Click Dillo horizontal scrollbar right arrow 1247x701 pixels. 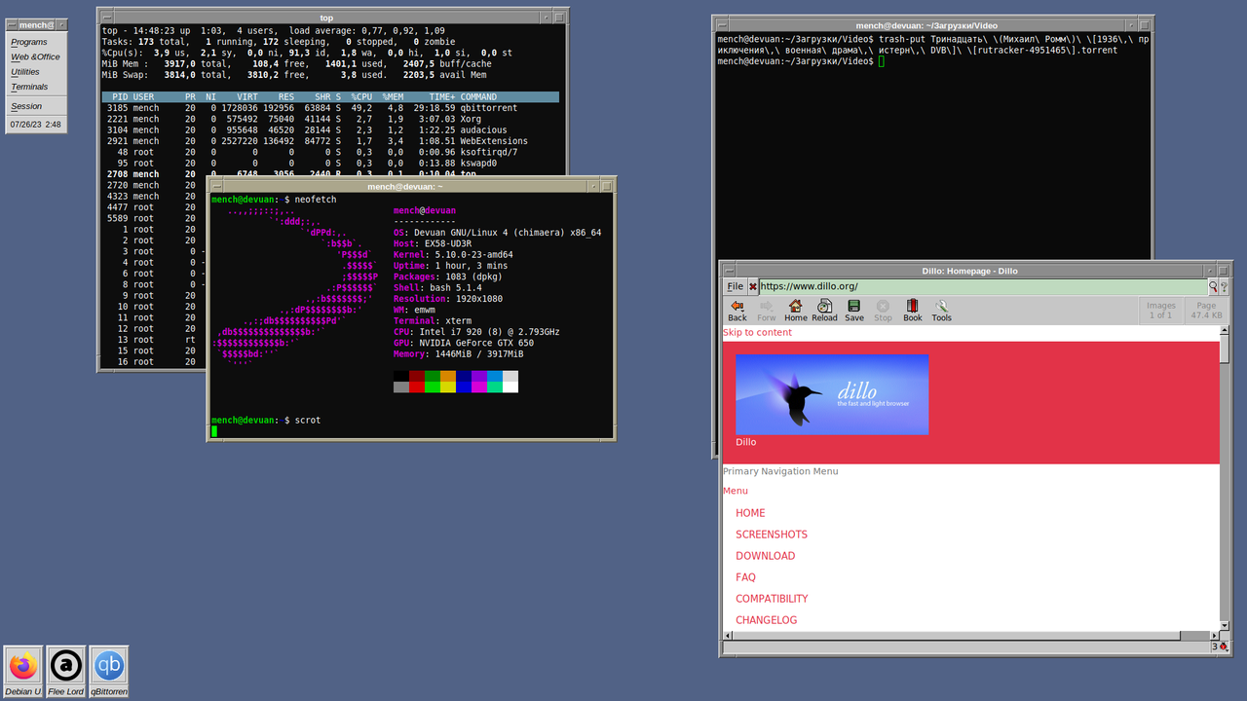click(1214, 636)
